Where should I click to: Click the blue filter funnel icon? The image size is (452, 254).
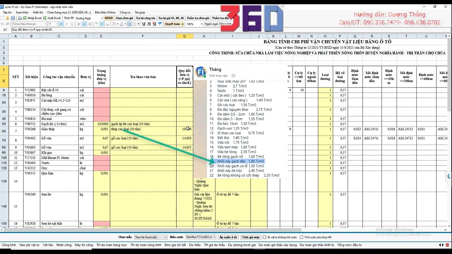160,24
